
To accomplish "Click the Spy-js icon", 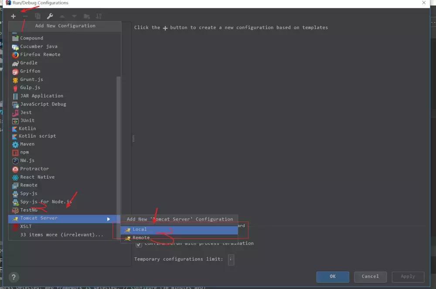I will [x=15, y=194].
